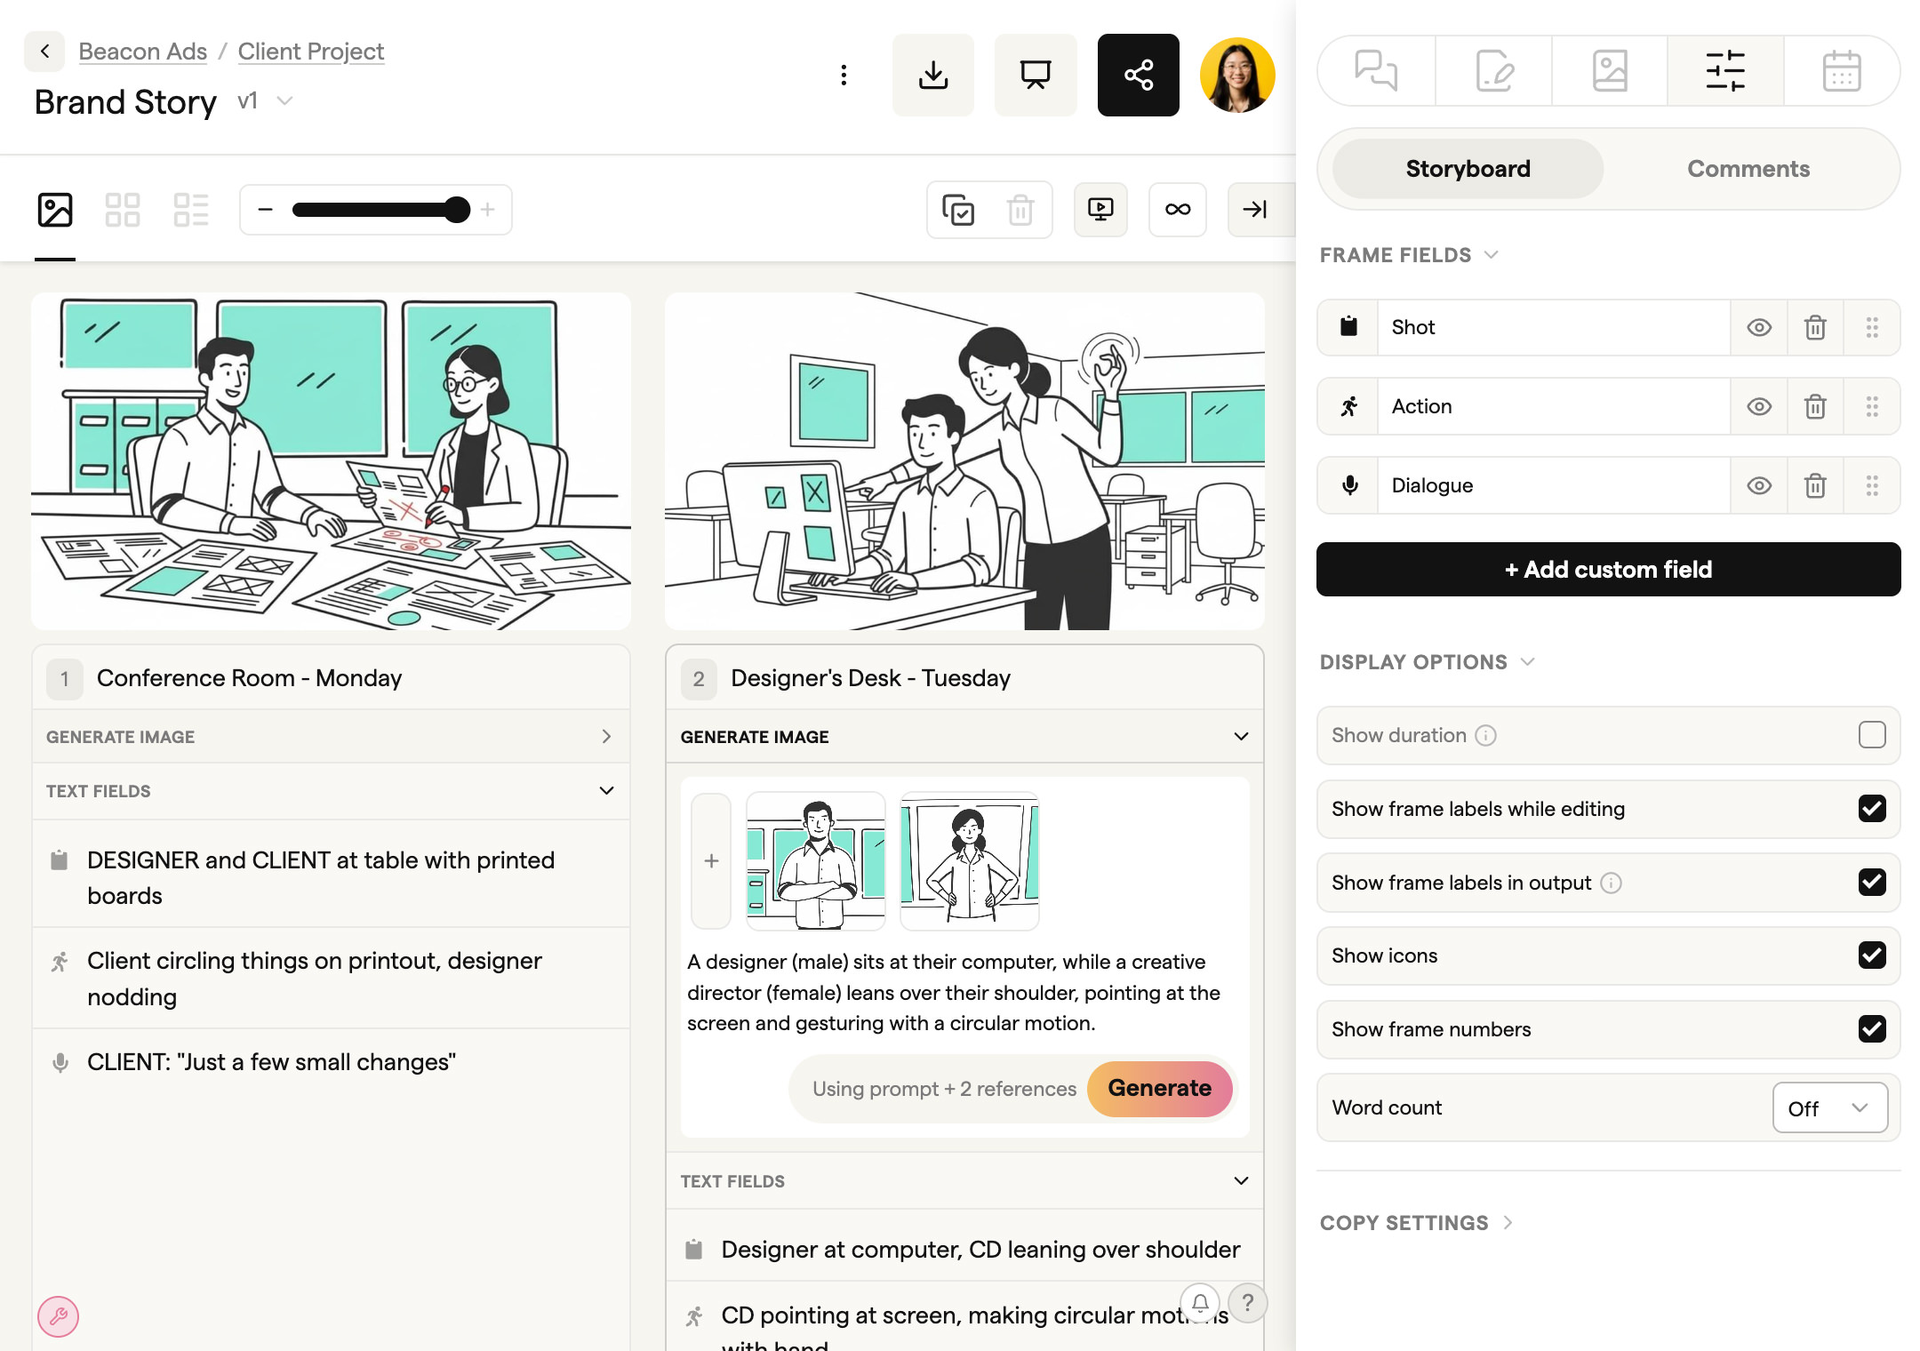Open the share panel
Viewport: 1920px width, 1351px height.
click(1138, 75)
